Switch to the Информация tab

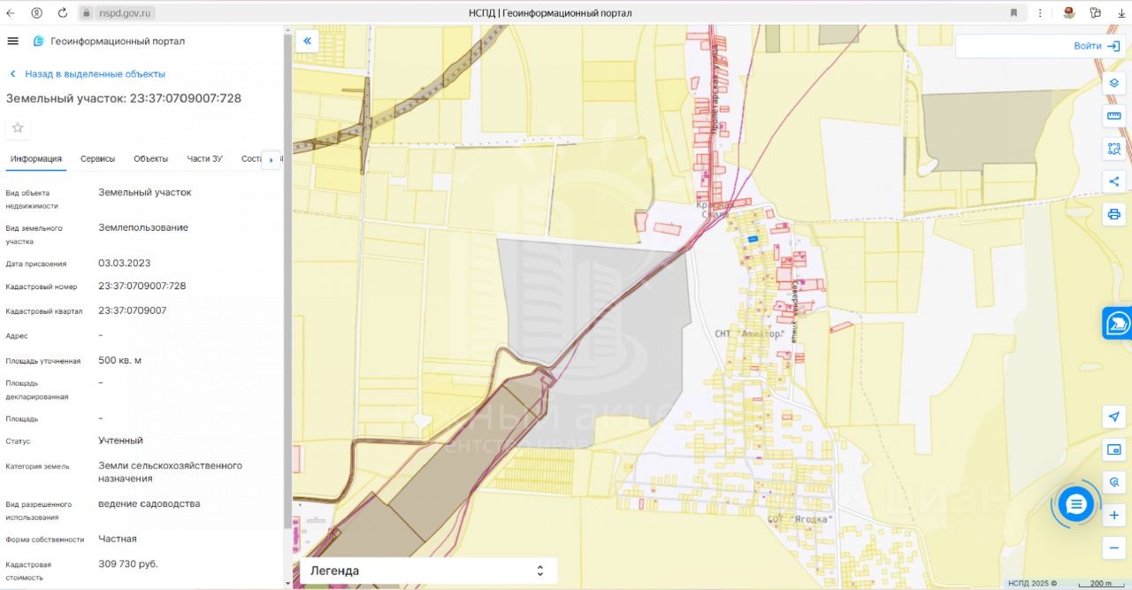[x=36, y=158]
